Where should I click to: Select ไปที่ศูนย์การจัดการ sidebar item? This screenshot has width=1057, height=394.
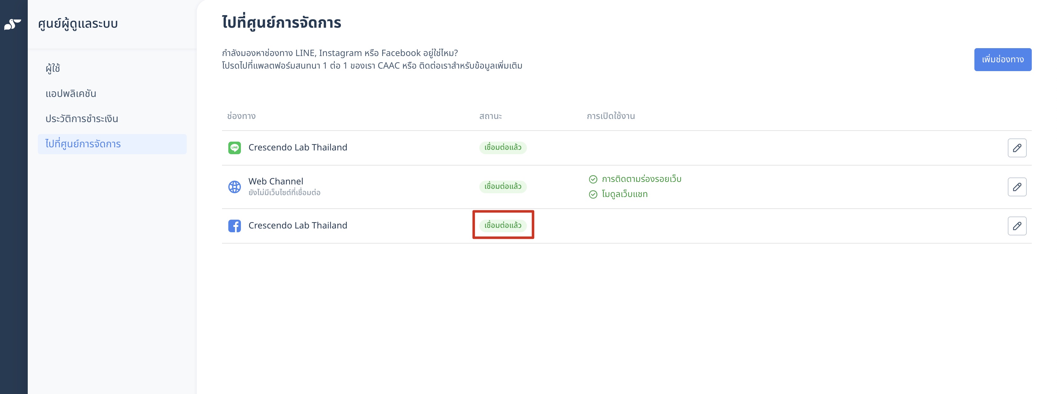tap(112, 144)
